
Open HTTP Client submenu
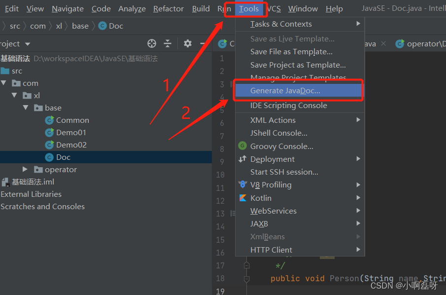[300, 250]
